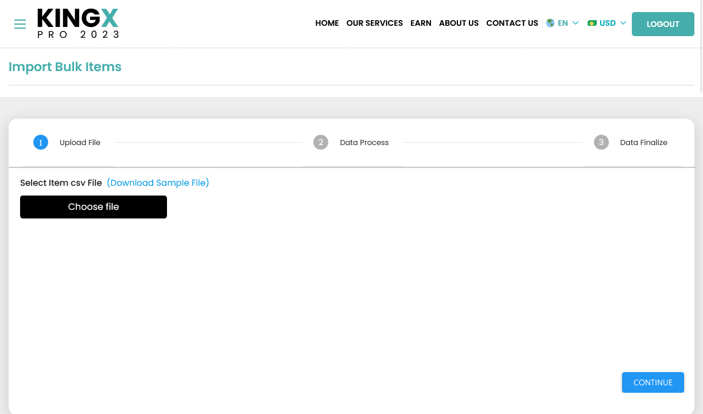This screenshot has height=414, width=703.
Task: Open the EARN menu item
Action: coord(421,23)
